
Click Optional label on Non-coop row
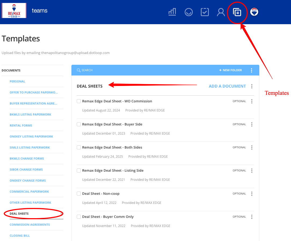pos(239,194)
